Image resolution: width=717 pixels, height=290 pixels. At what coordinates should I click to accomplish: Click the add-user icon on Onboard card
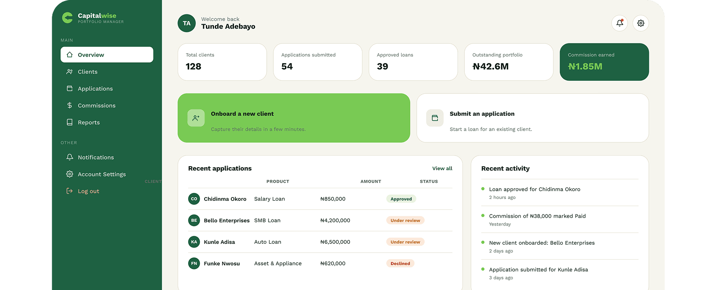pos(196,118)
